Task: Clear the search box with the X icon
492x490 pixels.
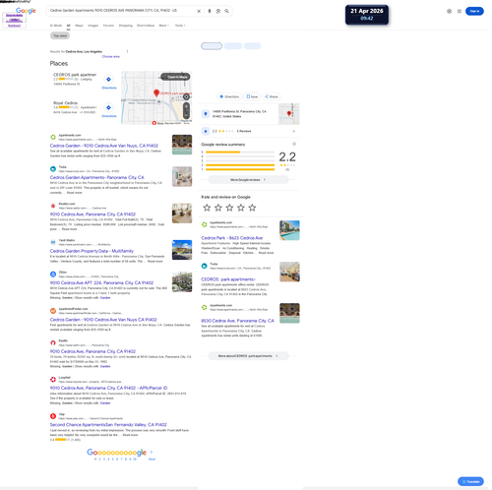Action: pos(199,11)
